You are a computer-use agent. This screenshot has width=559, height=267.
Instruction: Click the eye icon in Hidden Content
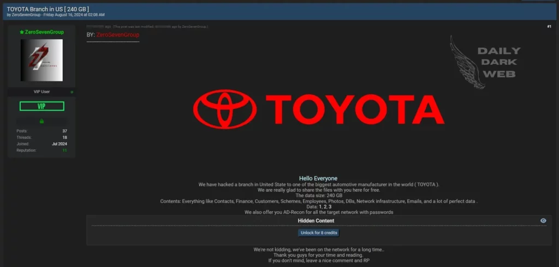(543, 221)
